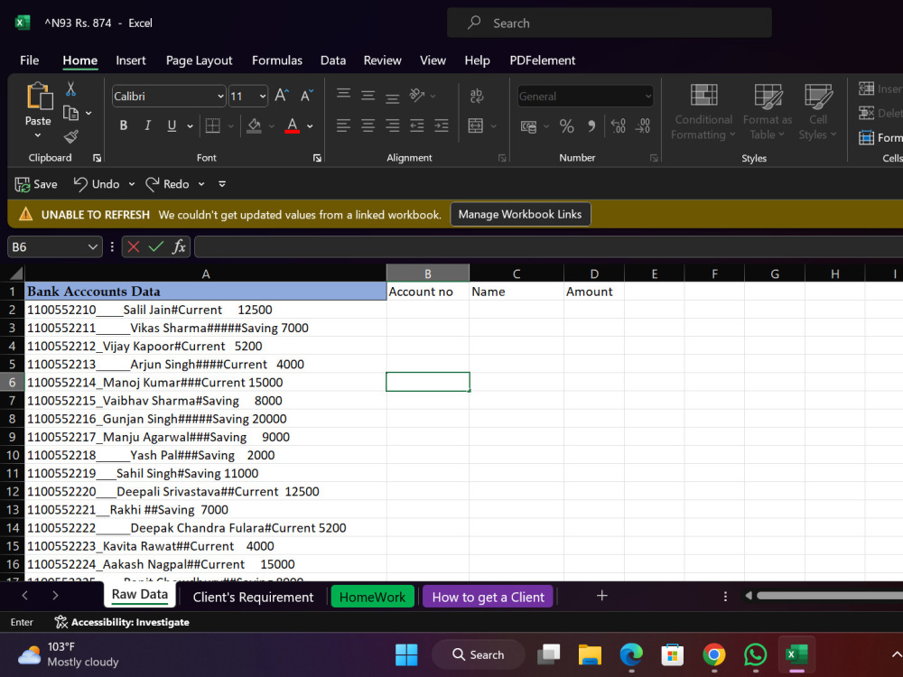Customize Quick Access Toolbar dropdown
Image resolution: width=903 pixels, height=677 pixels.
(222, 184)
